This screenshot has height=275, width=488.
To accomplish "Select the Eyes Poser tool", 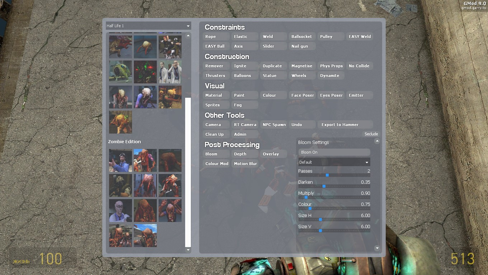I will pos(331,95).
